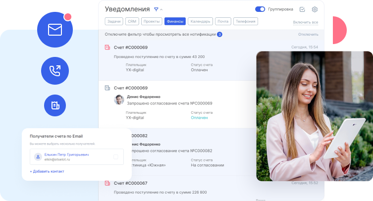This screenshot has width=373, height=201.
Task: Check the box for Елькин Петр Григорьевич
Action: 115,157
